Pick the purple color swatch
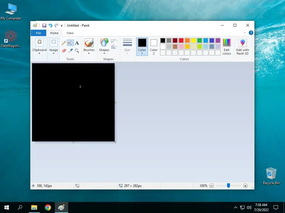Image resolution: width=285 pixels, height=213 pixels. pyautogui.click(x=218, y=40)
